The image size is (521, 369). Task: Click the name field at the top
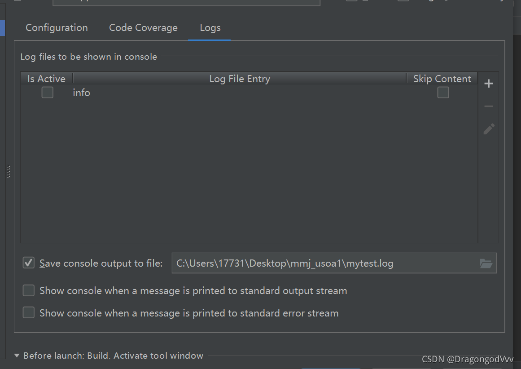(186, 3)
